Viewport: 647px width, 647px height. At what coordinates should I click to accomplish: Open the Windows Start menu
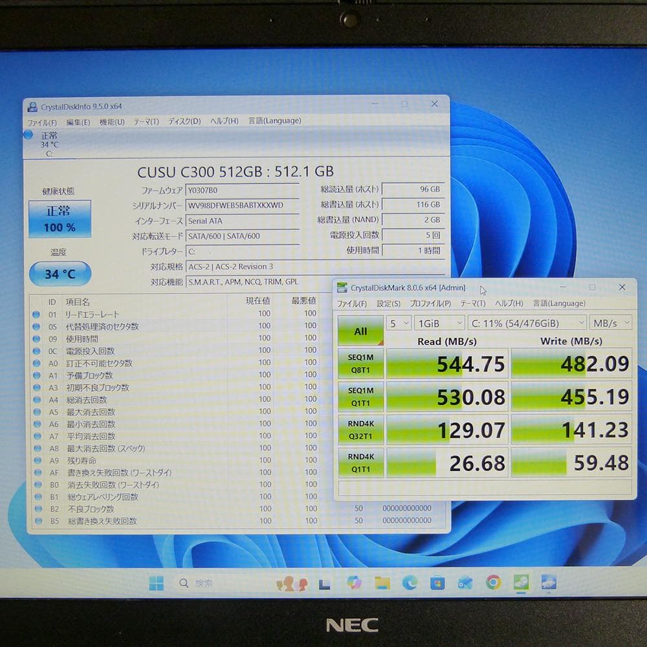[157, 583]
